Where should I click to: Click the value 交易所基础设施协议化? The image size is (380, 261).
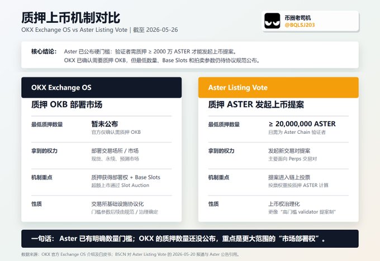(x=117, y=204)
